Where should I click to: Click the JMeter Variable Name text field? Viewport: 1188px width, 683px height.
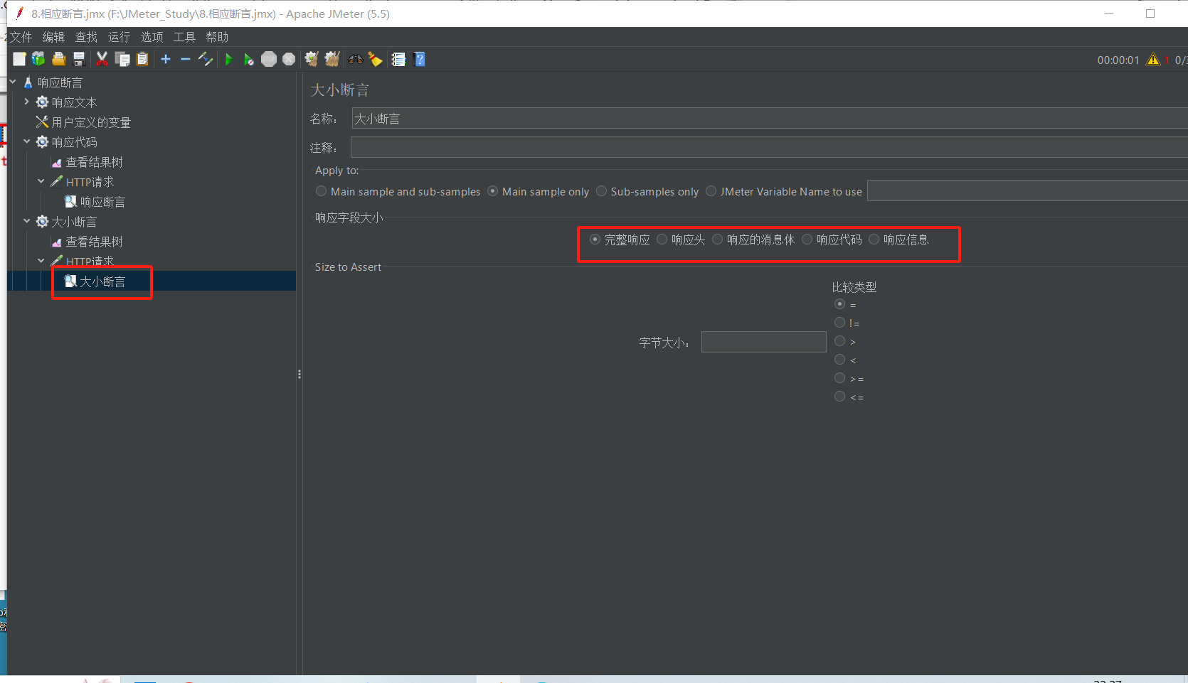pyautogui.click(x=1027, y=190)
